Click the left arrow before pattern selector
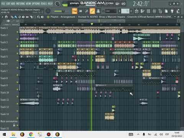This screenshot has height=138, width=184. (x=120, y=11)
